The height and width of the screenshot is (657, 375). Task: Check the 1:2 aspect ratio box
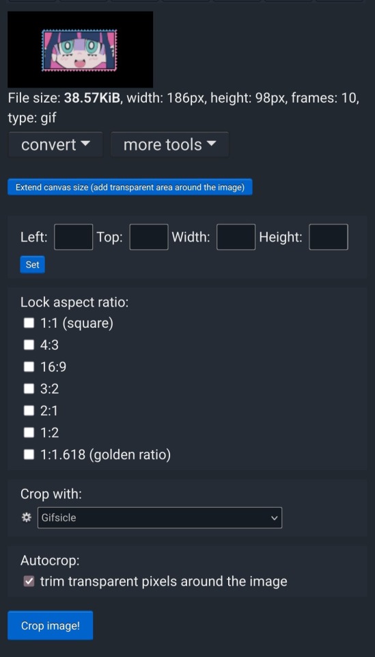[x=29, y=433]
